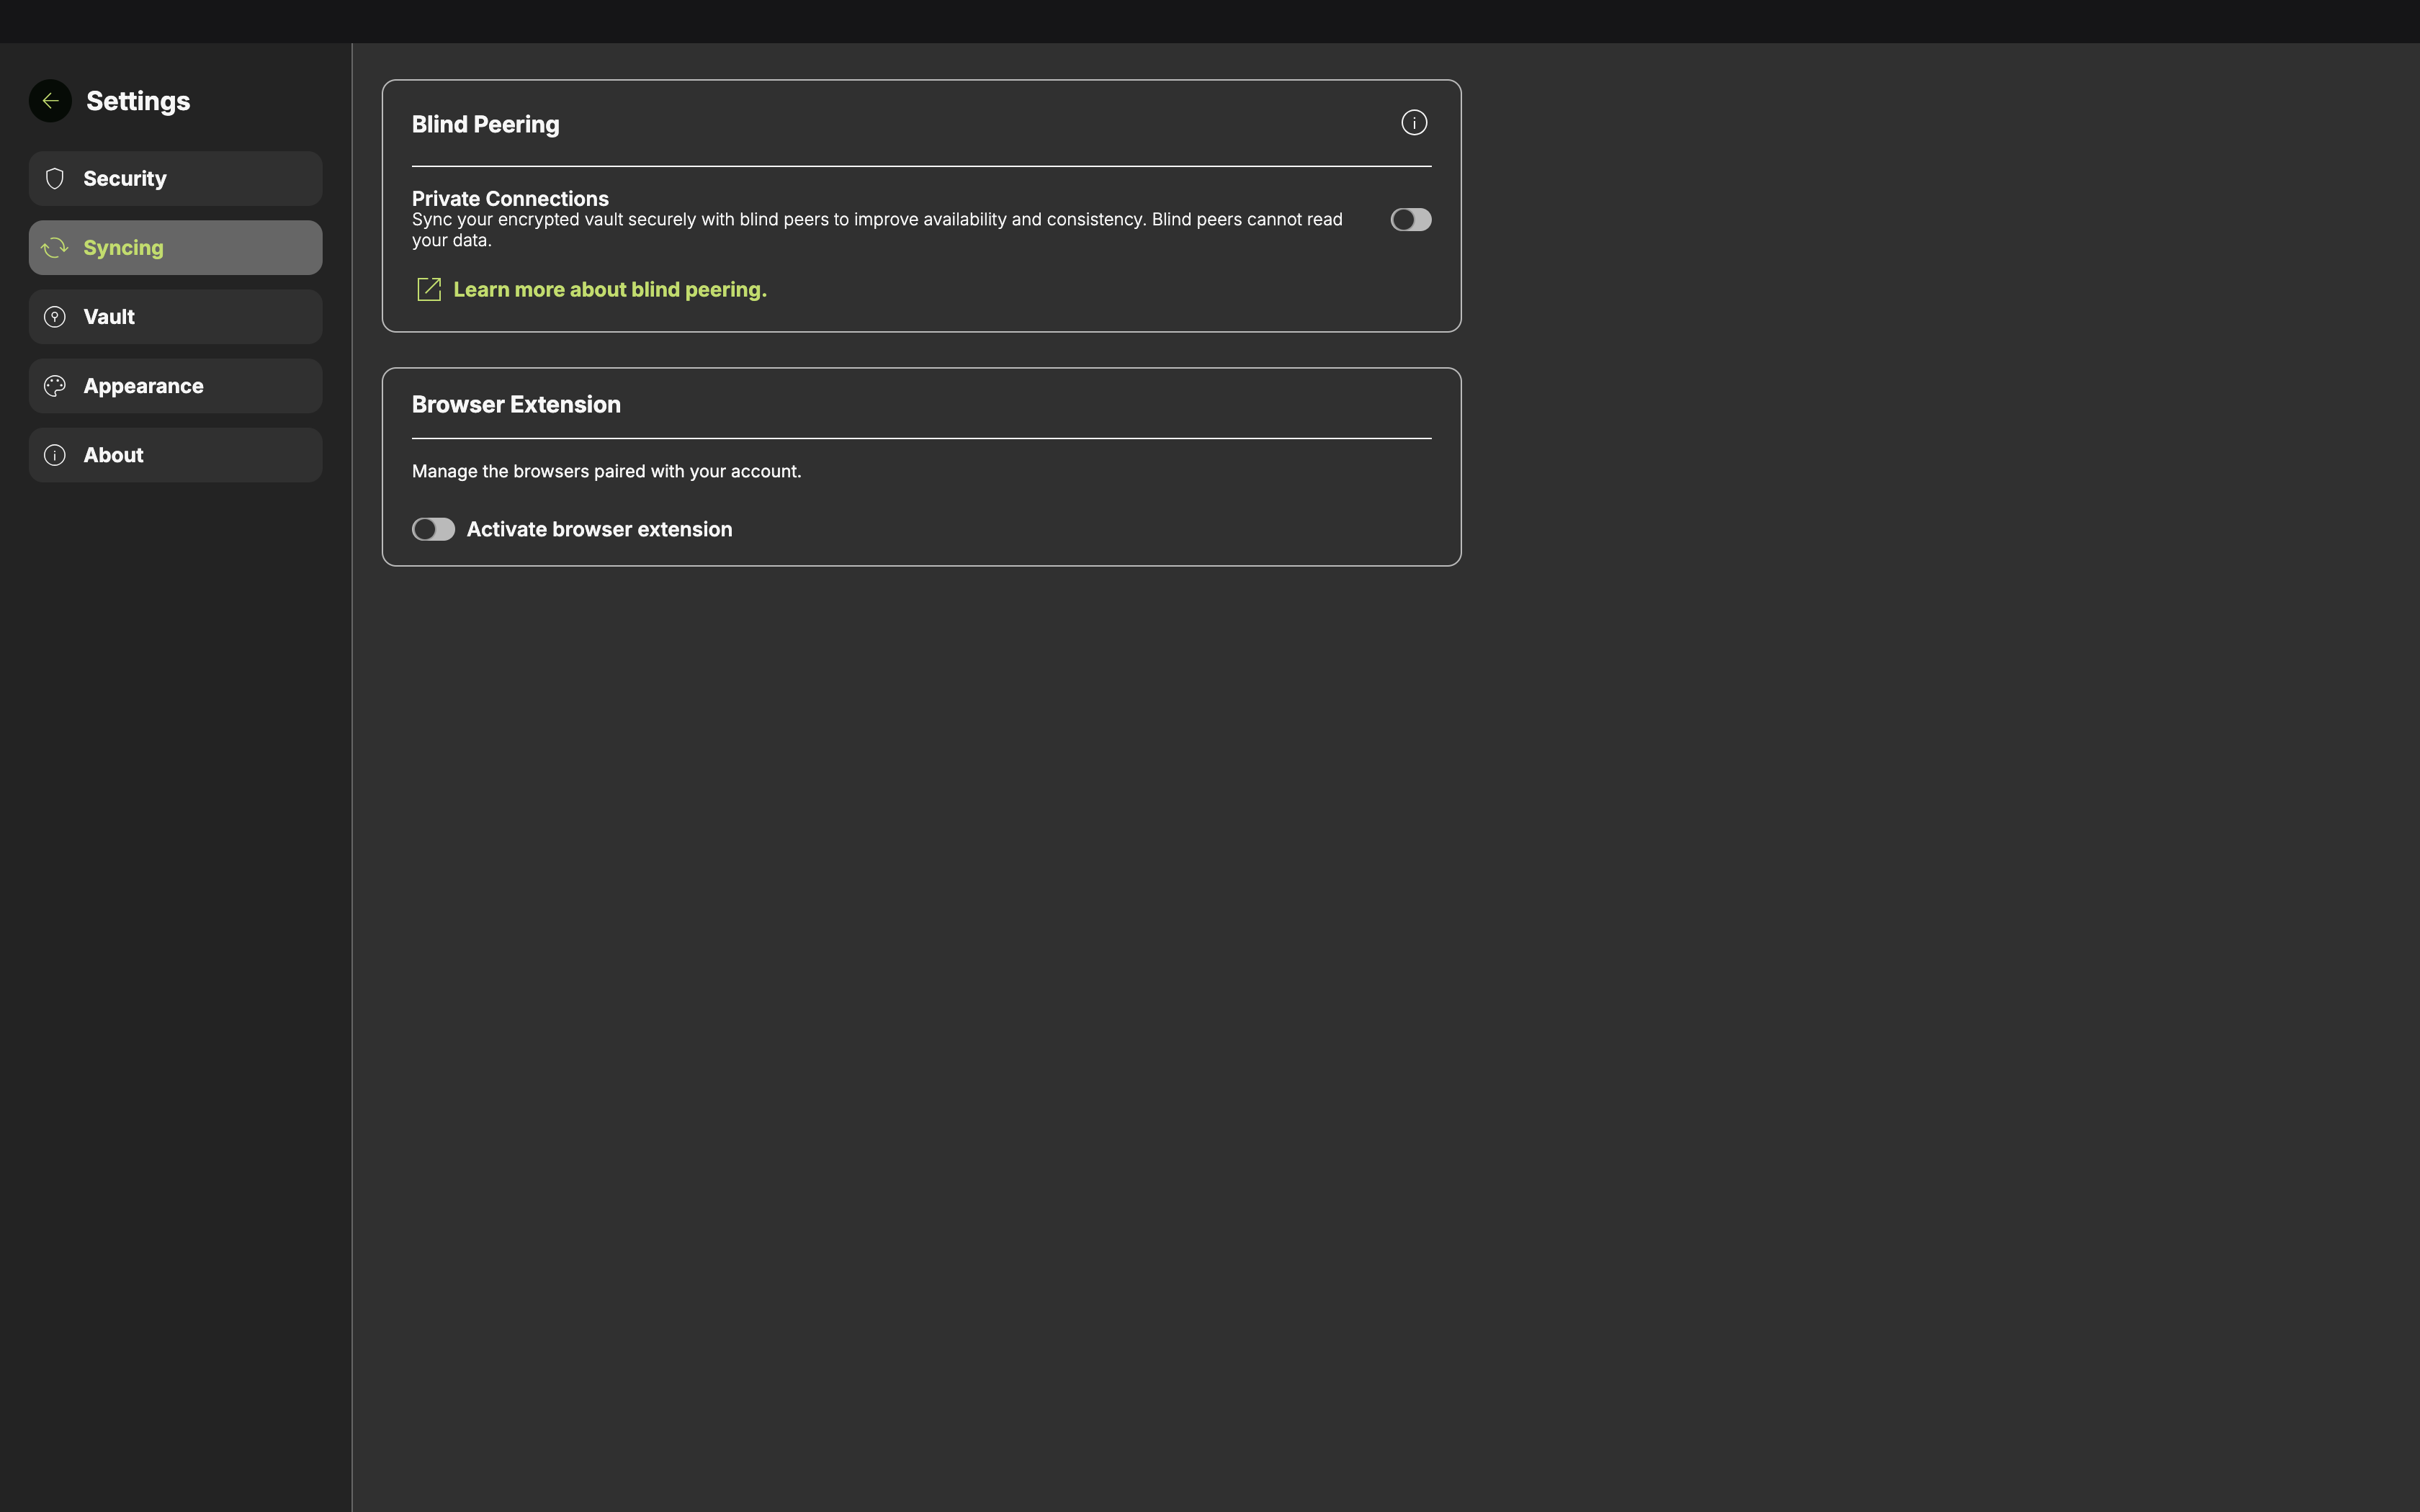This screenshot has height=1512, width=2420.
Task: Click the info icon next to About
Action: [55, 454]
